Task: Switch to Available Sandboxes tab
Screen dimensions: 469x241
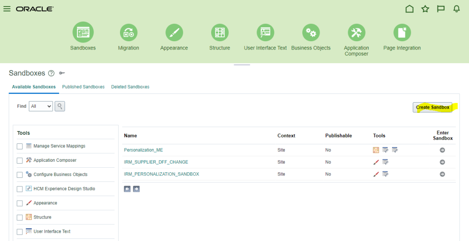Action: [x=34, y=87]
